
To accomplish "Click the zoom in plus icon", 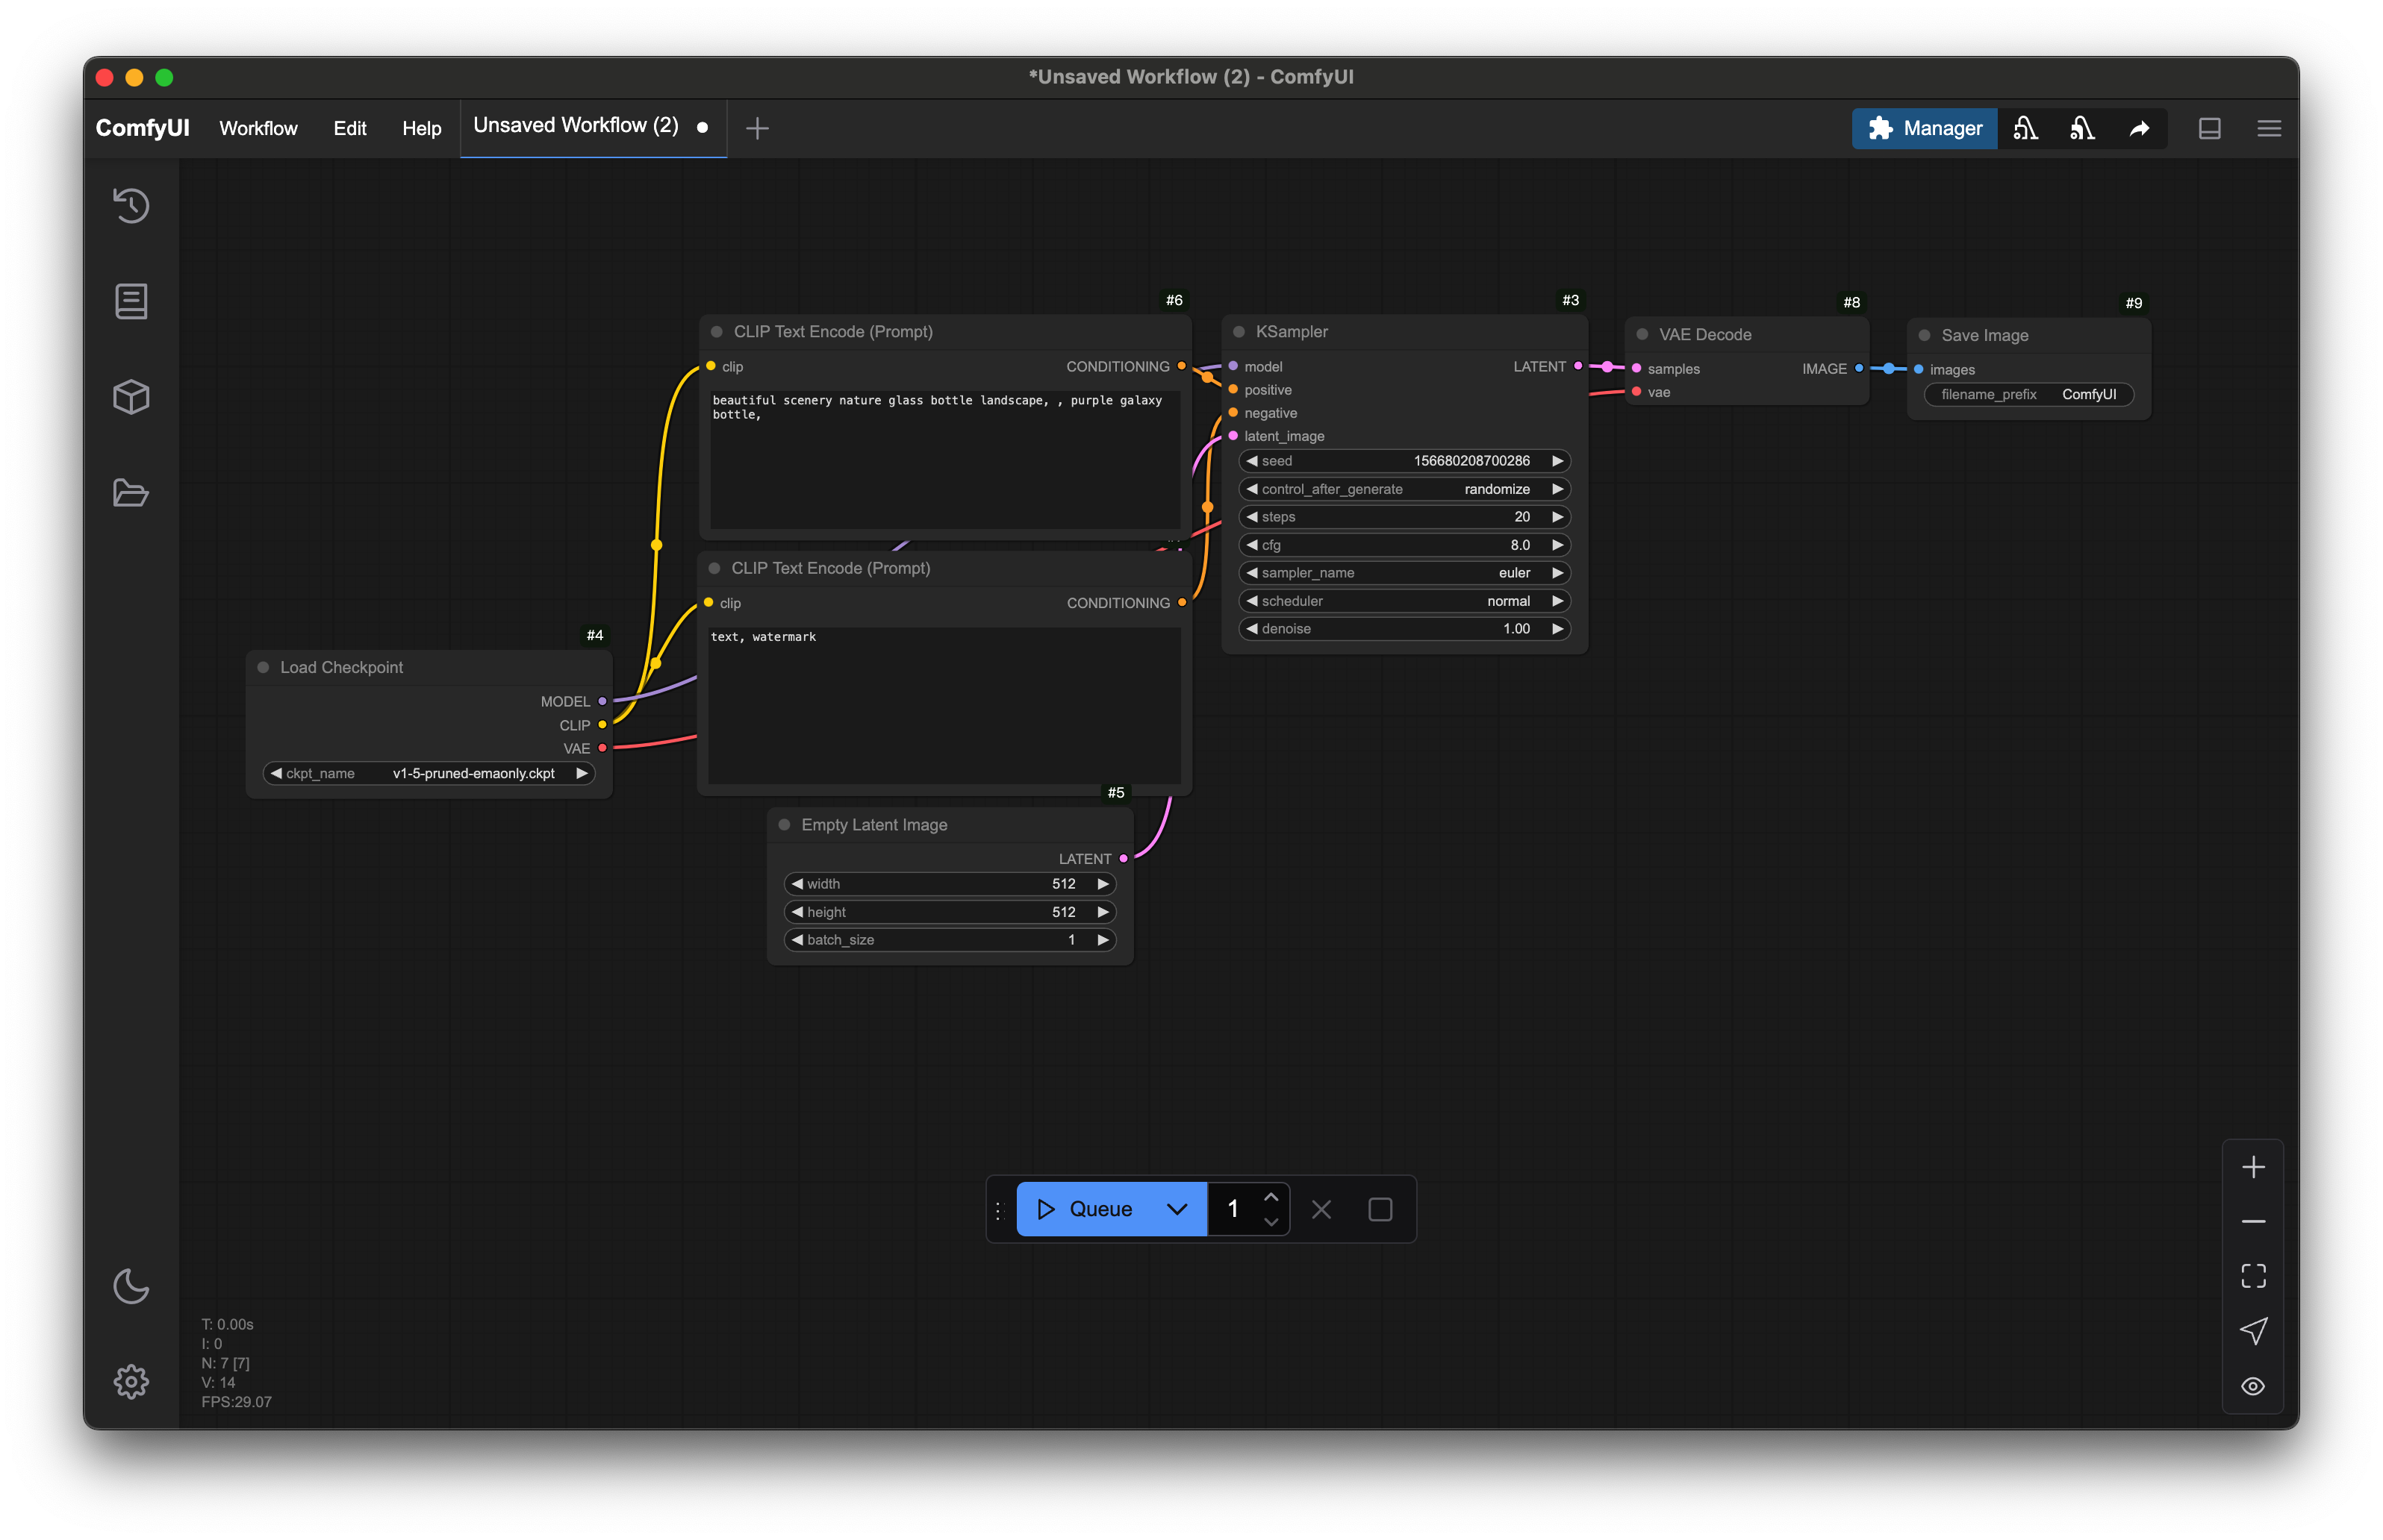I will tap(2253, 1167).
